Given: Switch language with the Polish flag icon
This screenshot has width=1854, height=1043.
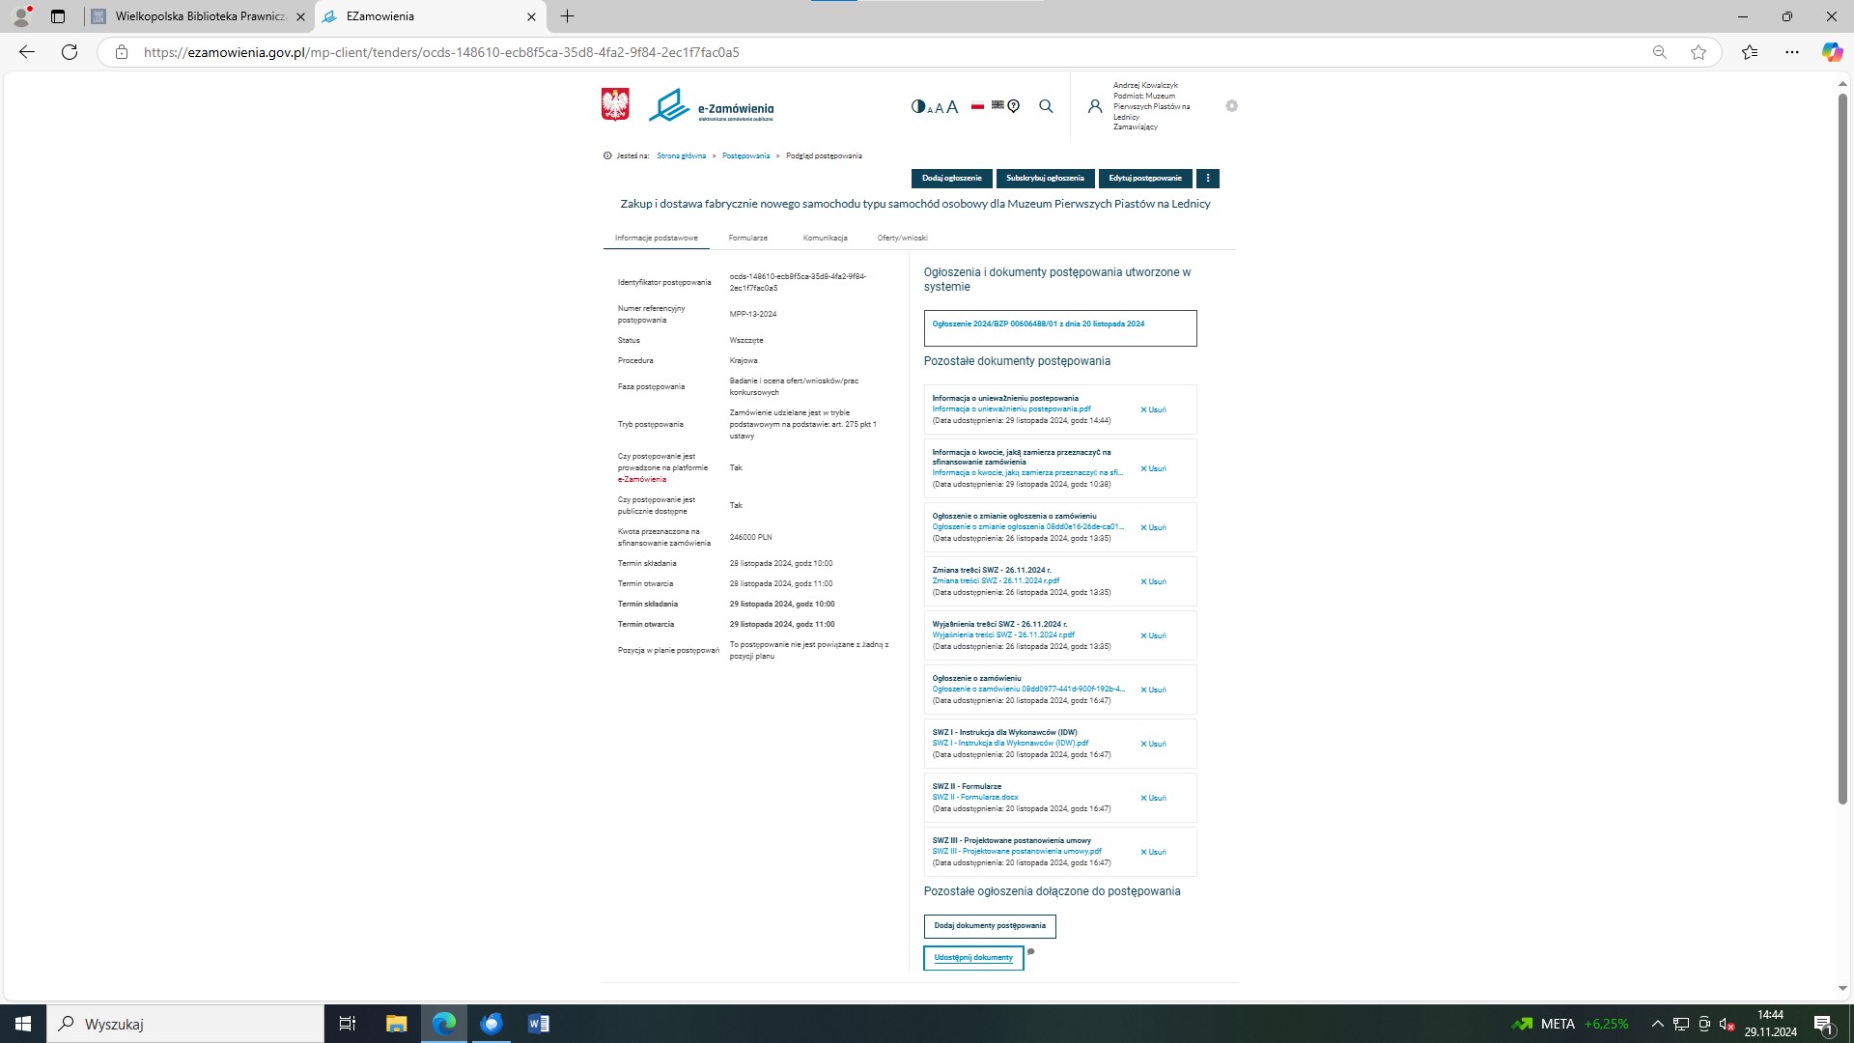Looking at the screenshot, I should point(977,106).
